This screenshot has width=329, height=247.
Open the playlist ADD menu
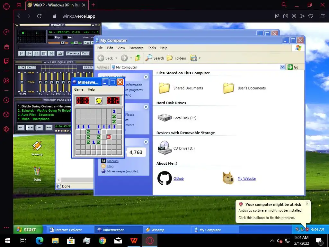coord(21,127)
